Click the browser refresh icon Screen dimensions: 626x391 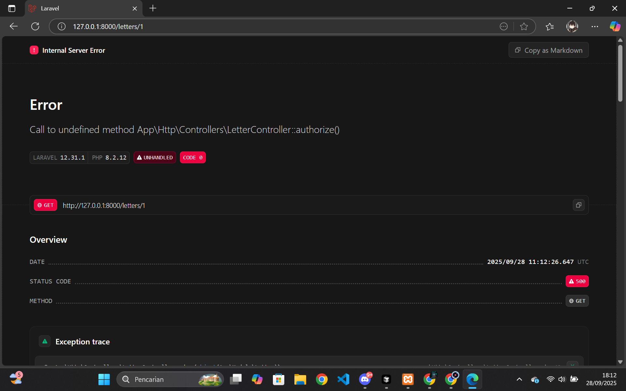tap(35, 26)
